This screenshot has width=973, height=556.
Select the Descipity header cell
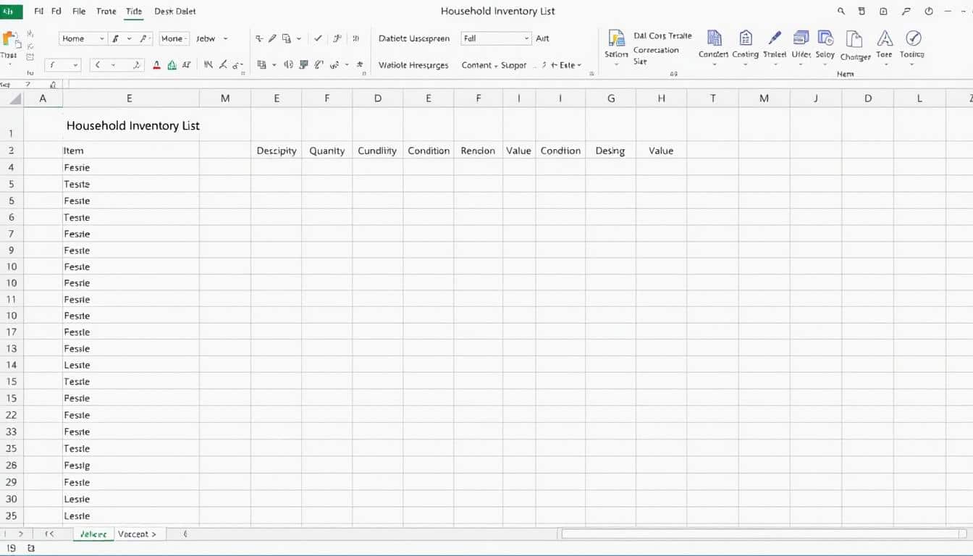click(x=277, y=151)
